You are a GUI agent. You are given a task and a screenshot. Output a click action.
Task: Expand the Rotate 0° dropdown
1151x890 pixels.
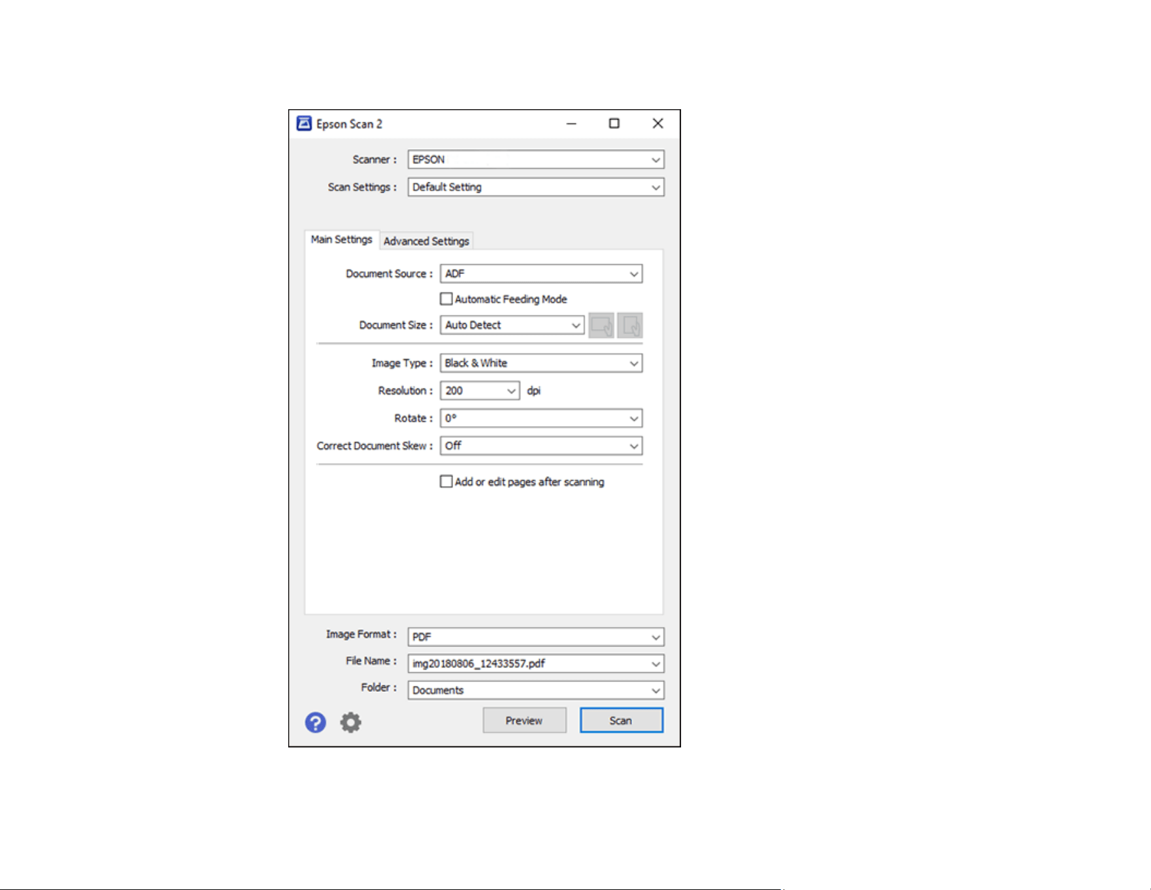point(541,418)
